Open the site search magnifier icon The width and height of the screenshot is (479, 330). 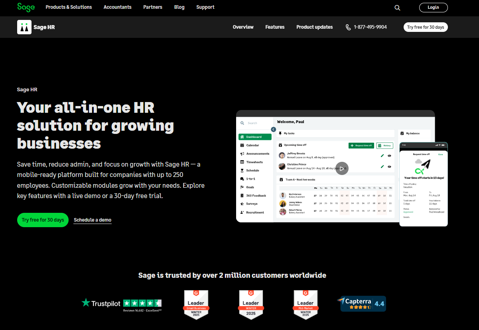[x=397, y=8]
